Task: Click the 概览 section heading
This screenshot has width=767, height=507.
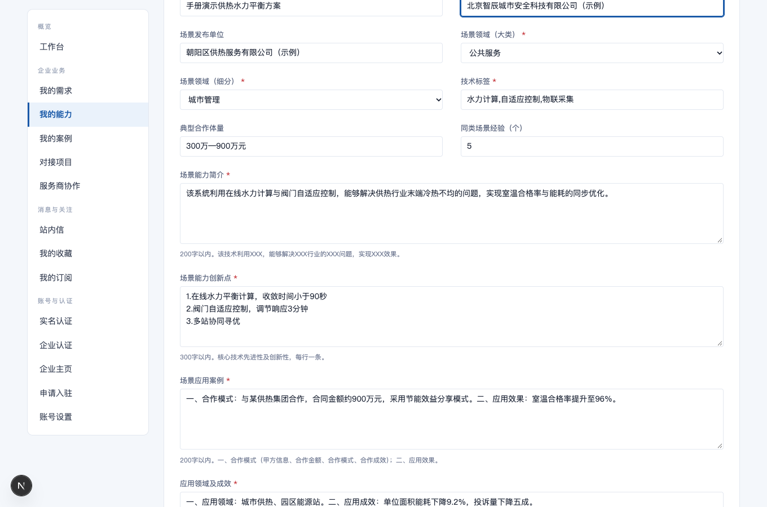Action: pos(45,26)
